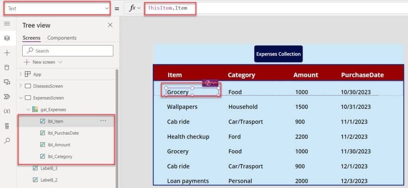Expand the New screen dropdown chevron

61,62
